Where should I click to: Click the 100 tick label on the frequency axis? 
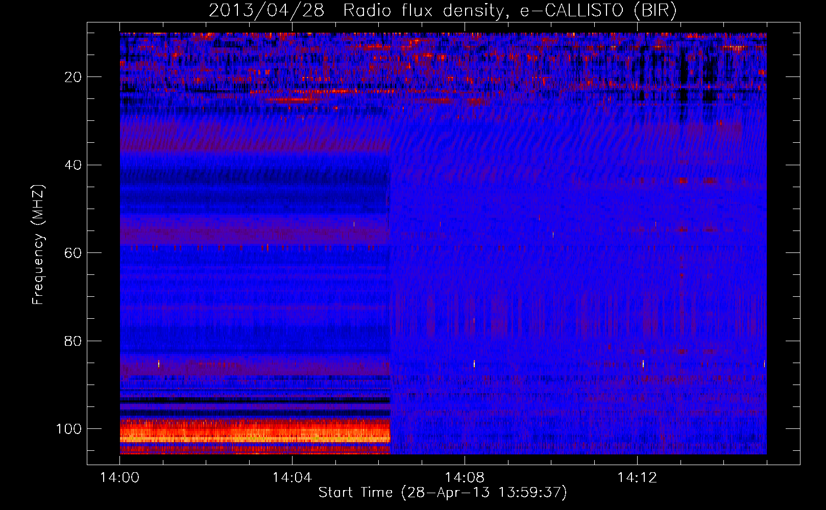point(69,429)
